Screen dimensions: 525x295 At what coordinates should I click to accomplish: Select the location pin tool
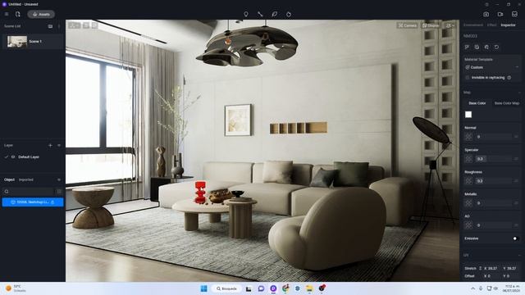(246, 14)
